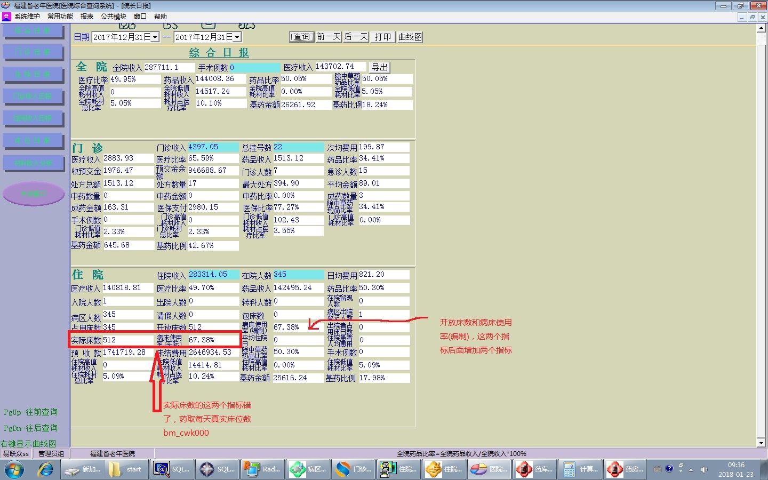Open the end date dropdown
This screenshot has height=480, width=768.
click(237, 37)
